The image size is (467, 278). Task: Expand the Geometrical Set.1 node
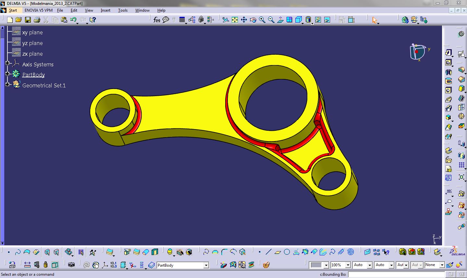7,84
